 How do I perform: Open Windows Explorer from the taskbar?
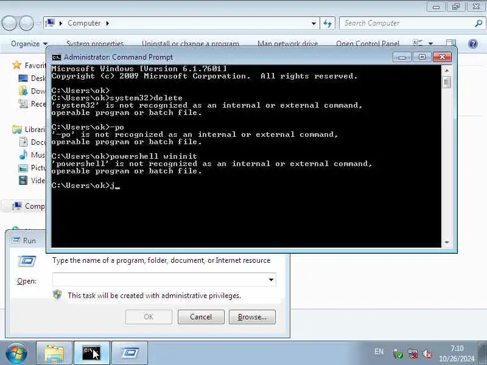(x=54, y=353)
